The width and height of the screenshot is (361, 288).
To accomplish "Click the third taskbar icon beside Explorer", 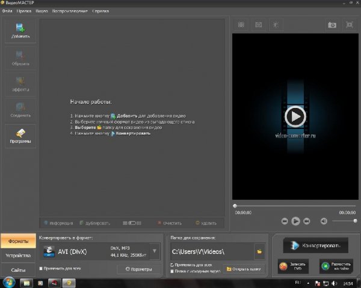I will 40,283.
